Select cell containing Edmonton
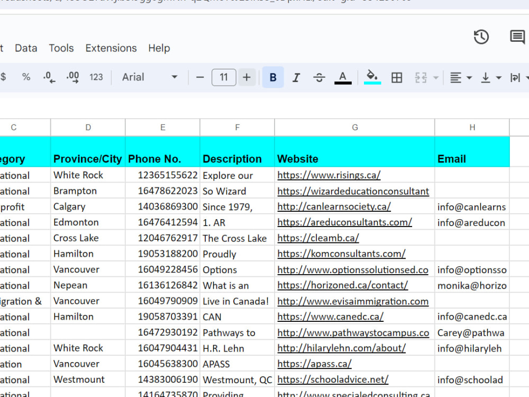Screen dimensions: 529x397 pos(88,222)
